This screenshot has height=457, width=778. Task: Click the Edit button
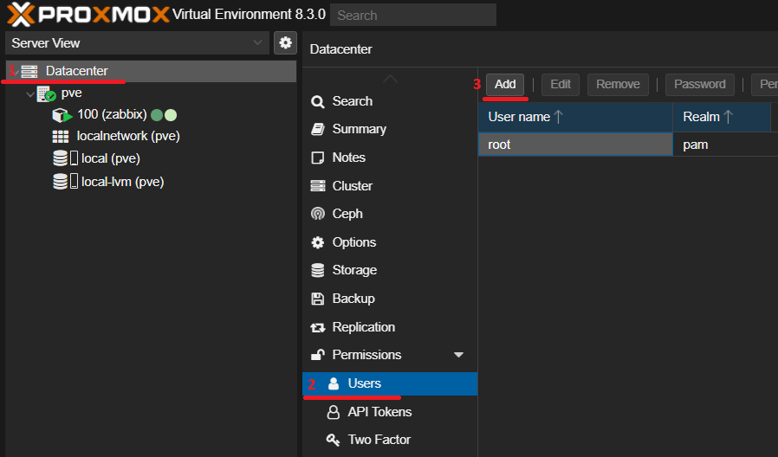tap(561, 84)
